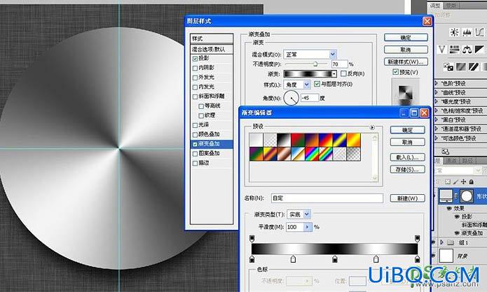Lock layer position using the move lock icon

pyautogui.click(x=463, y=182)
